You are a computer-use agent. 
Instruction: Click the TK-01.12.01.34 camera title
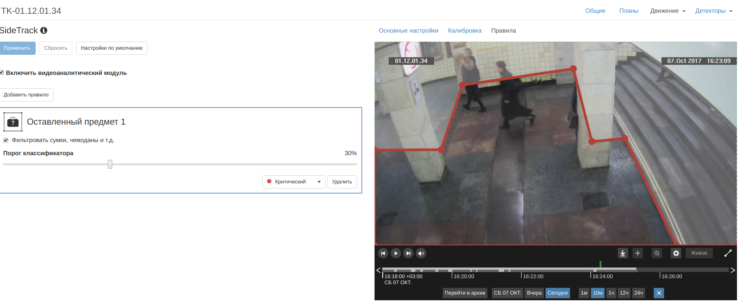[31, 11]
